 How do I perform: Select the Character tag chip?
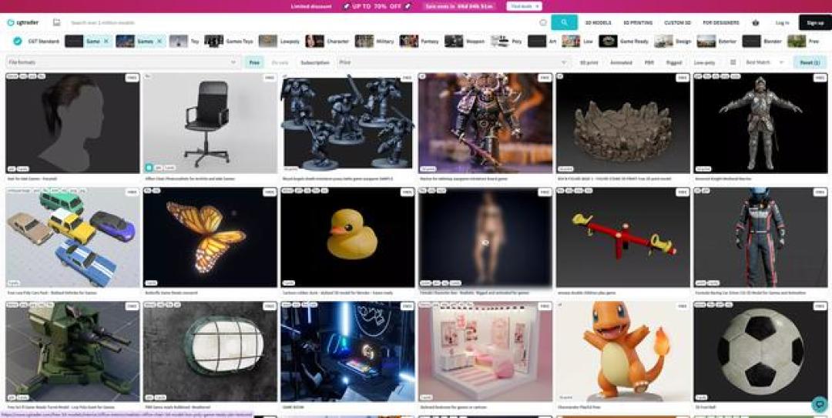pos(327,41)
